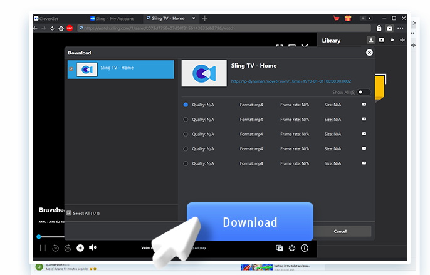Close the Sling TV - Home tab
Image resolution: width=430 pixels, height=275 pixels.
pos(194,18)
